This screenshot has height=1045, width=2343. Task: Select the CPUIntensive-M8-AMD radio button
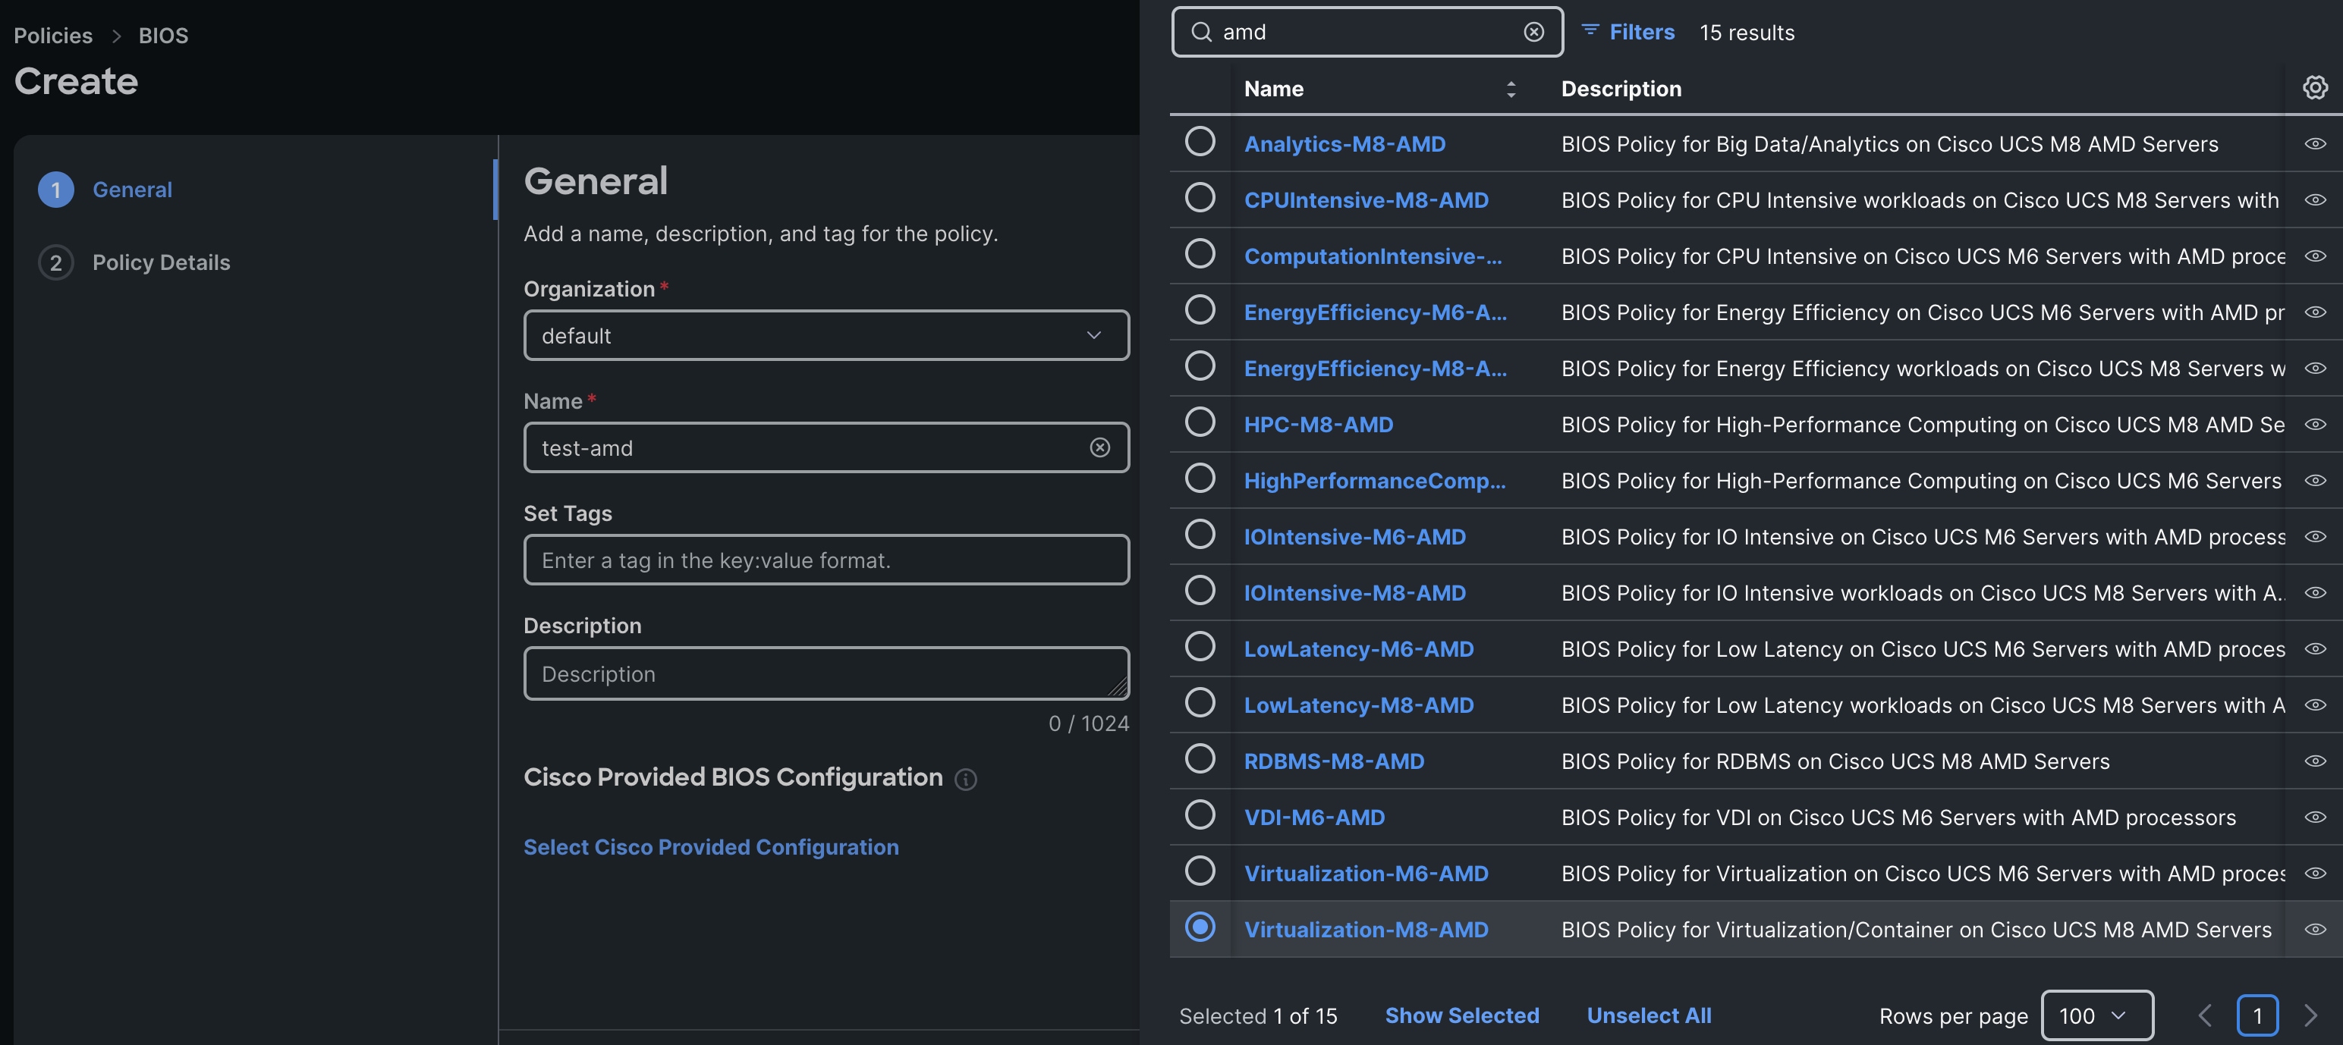[1200, 198]
